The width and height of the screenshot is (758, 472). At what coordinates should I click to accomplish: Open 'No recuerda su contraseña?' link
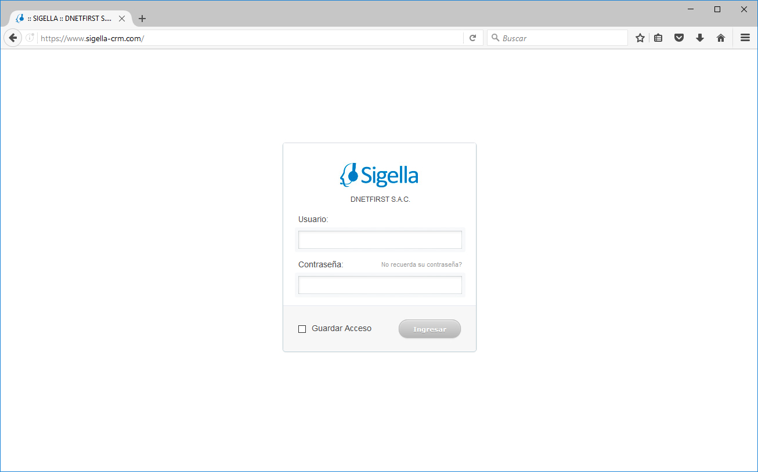pyautogui.click(x=421, y=264)
